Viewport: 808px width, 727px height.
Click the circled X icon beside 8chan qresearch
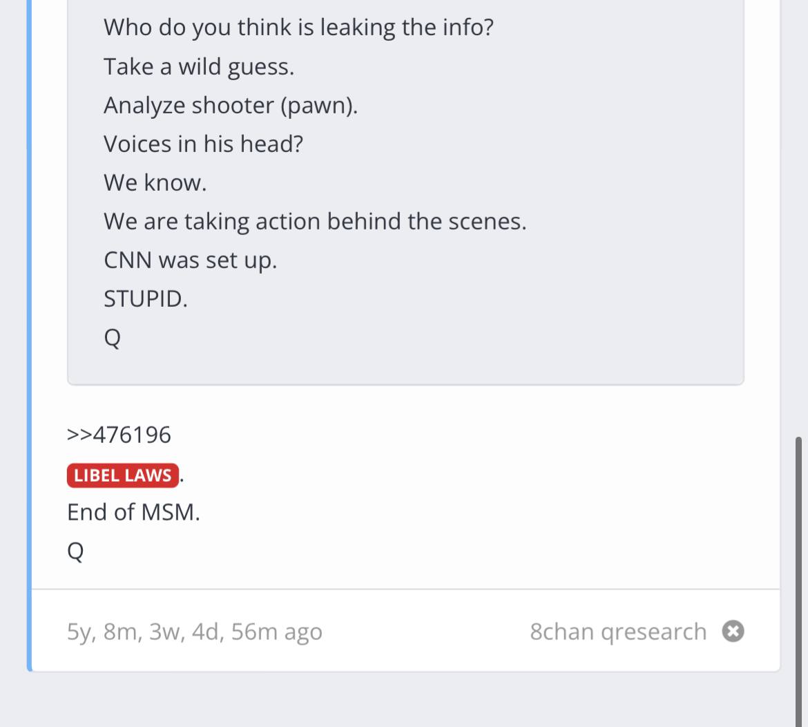click(x=733, y=632)
